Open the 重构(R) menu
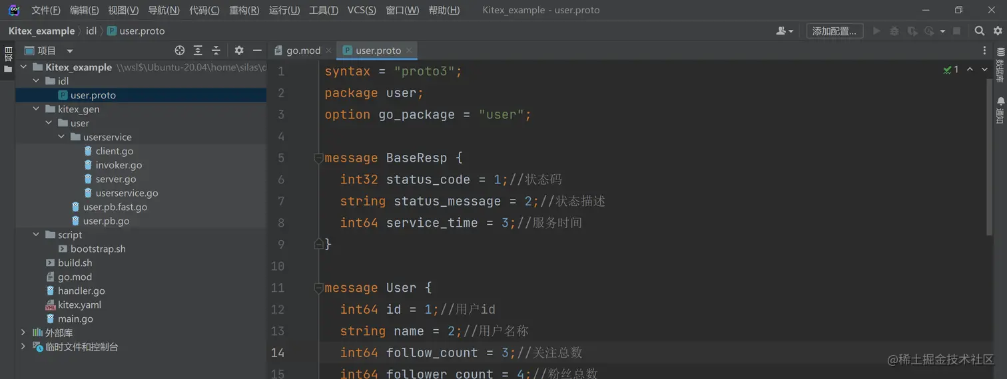The image size is (1007, 379). point(244,10)
